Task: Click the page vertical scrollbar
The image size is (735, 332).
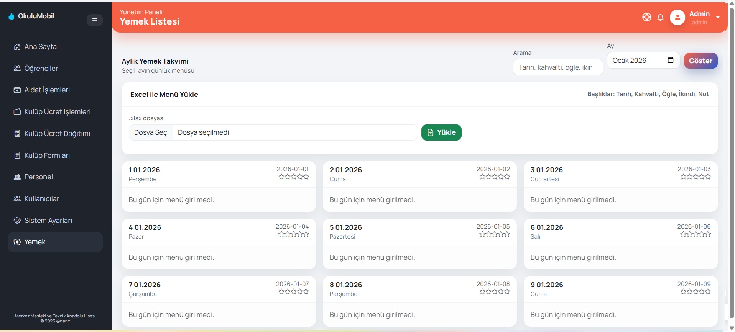Action: point(731,153)
